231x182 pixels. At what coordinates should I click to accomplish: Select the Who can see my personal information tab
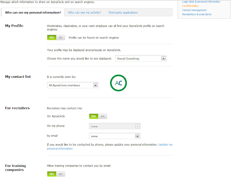coord(33,13)
